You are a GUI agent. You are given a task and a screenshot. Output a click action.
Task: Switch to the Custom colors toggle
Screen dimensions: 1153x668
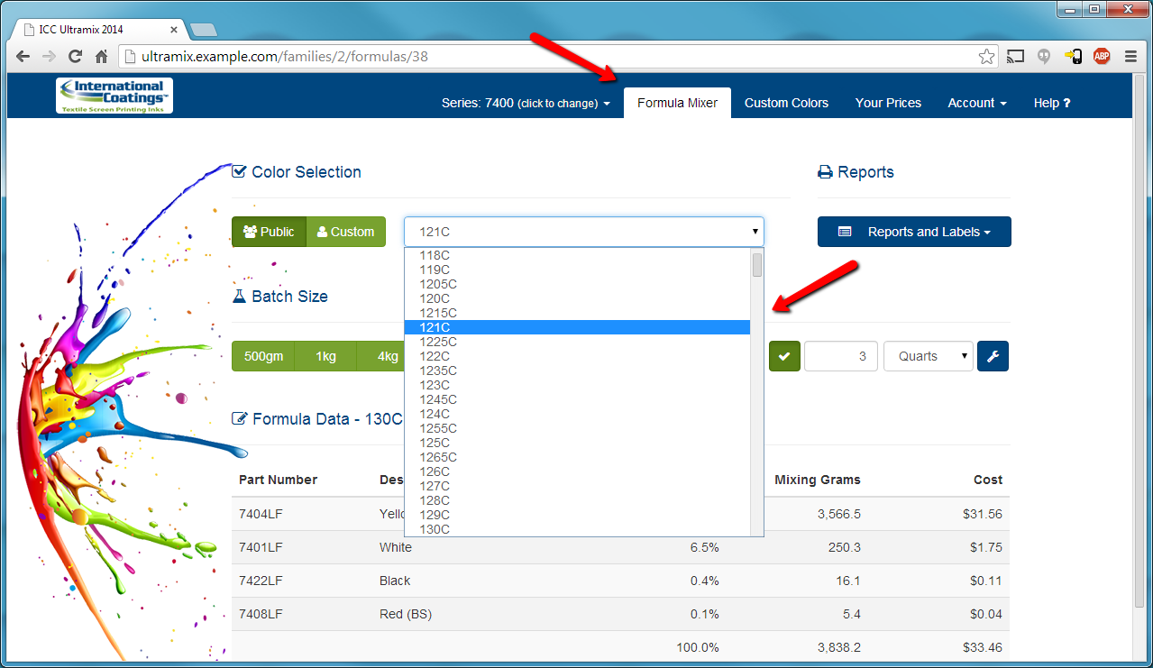346,232
